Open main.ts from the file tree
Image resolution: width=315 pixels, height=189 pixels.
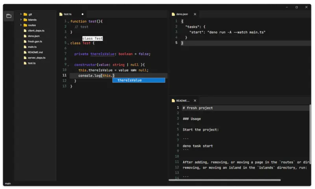[32, 47]
